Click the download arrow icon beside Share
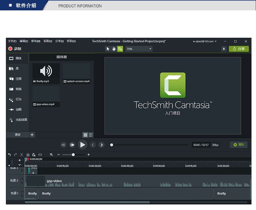 [224, 49]
